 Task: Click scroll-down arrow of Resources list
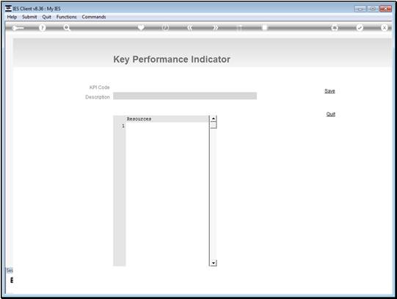214,263
